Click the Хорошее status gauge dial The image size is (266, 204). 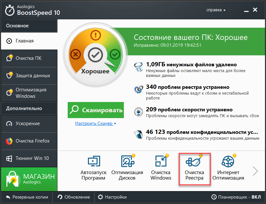95,56
